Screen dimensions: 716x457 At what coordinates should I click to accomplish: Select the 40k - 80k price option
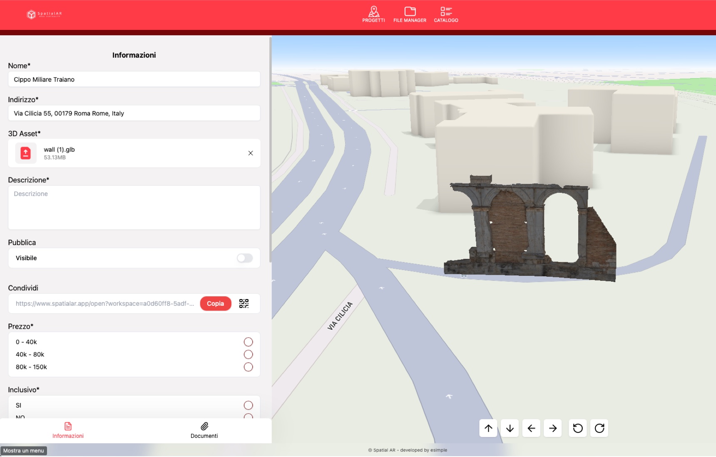click(248, 354)
